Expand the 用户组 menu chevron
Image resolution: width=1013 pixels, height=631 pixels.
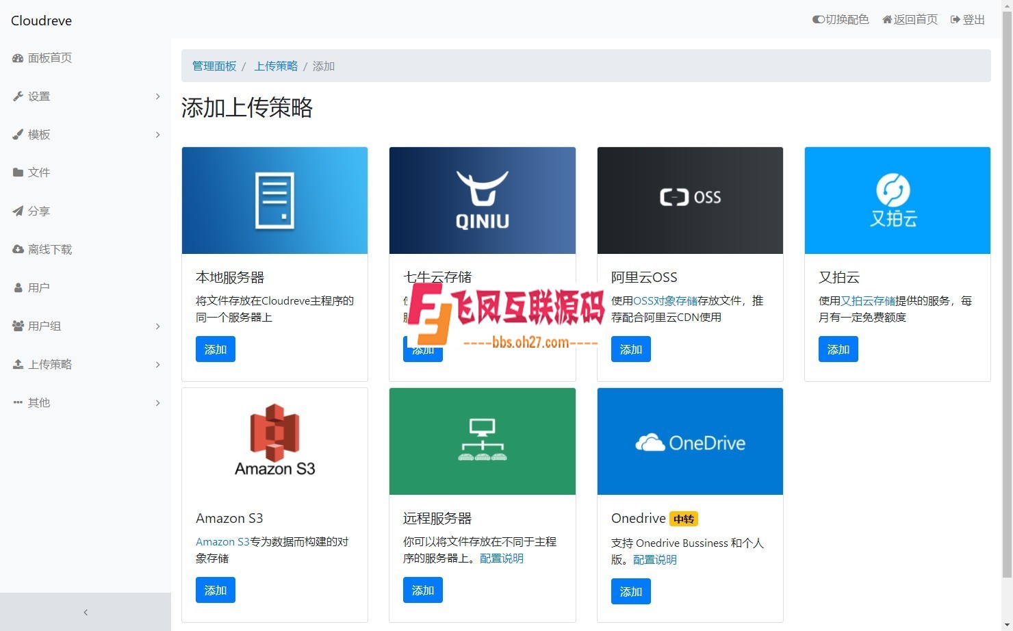pos(157,326)
